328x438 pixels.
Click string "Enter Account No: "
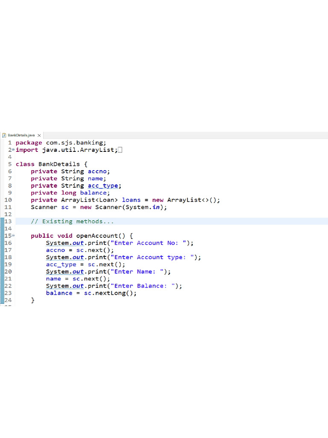pos(149,243)
